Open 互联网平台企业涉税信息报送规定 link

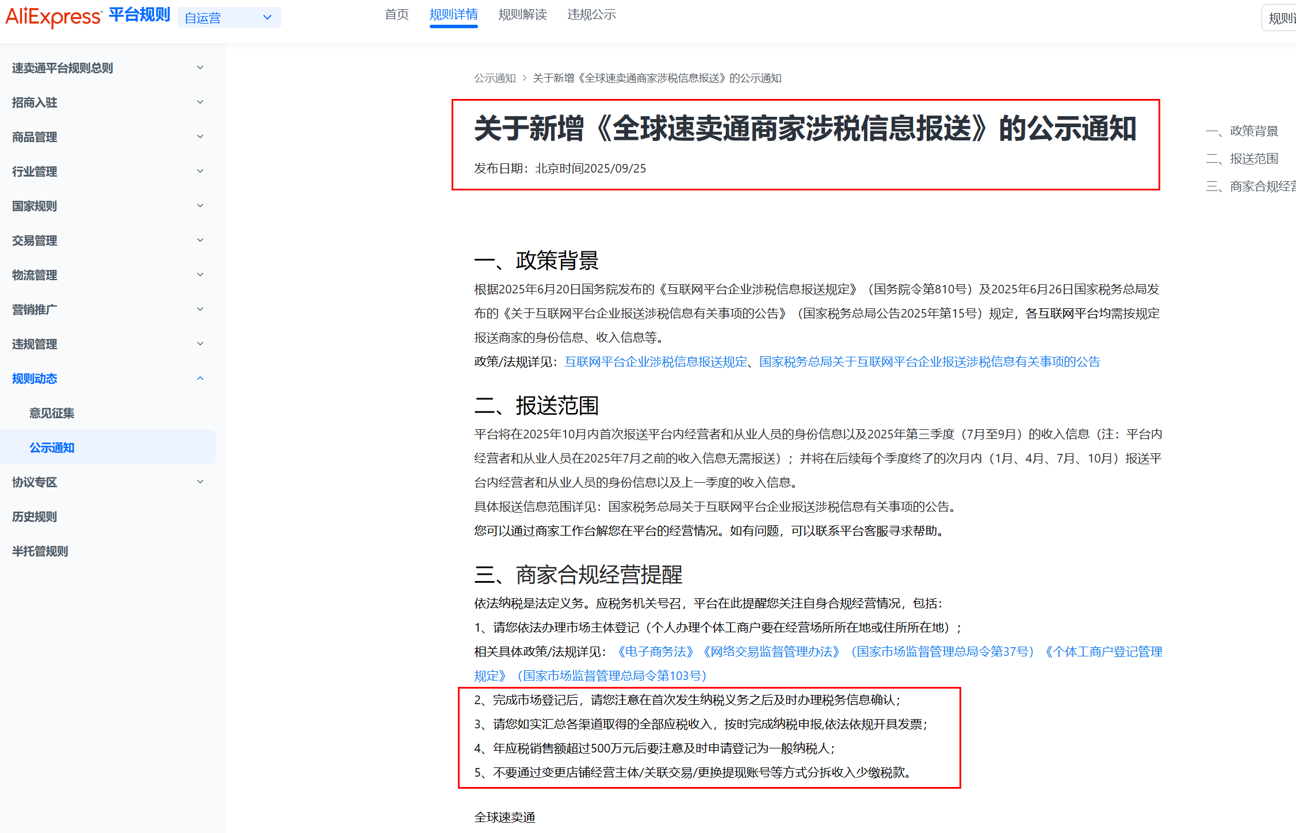[x=656, y=362]
